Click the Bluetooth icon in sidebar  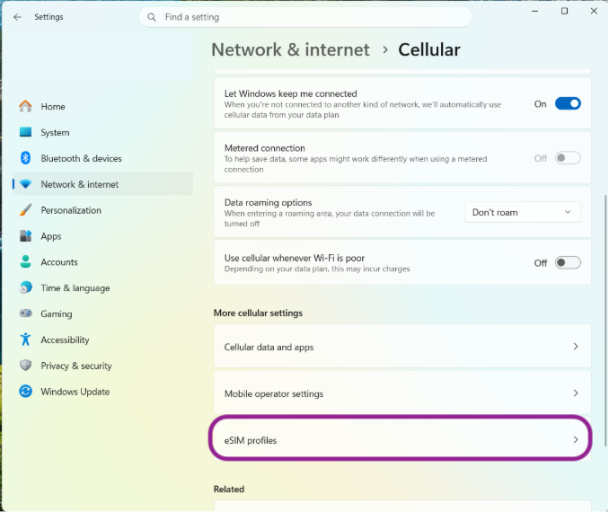26,158
